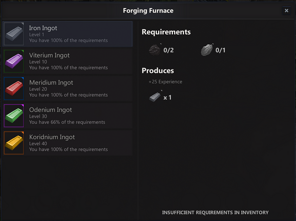Click the iron ore requirement icon showing 0/1
296x221 pixels.
point(206,49)
